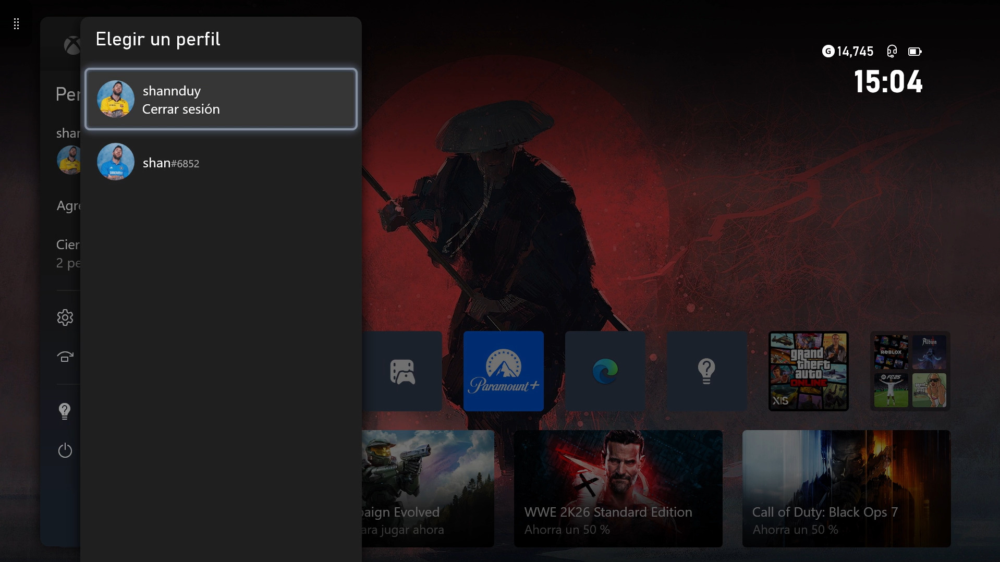Image resolution: width=1000 pixels, height=562 pixels.
Task: Launch the Paramount+ app tile
Action: click(x=504, y=371)
